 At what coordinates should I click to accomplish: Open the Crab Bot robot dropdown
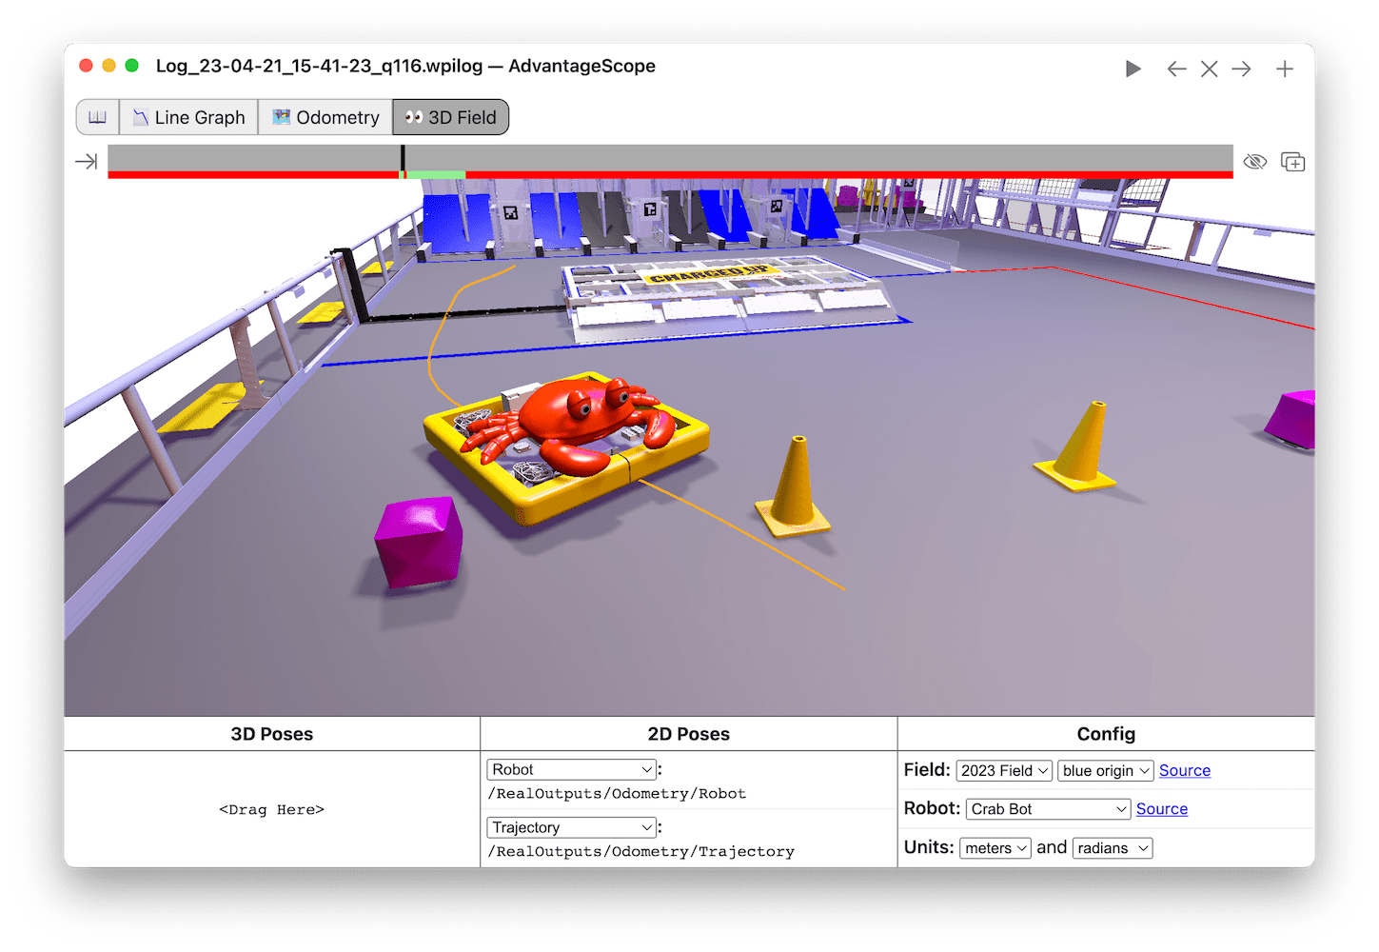click(x=1047, y=808)
